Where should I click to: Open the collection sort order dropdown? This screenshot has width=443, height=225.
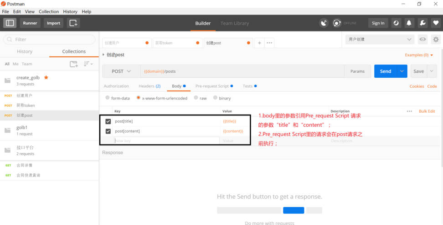[x=88, y=64]
